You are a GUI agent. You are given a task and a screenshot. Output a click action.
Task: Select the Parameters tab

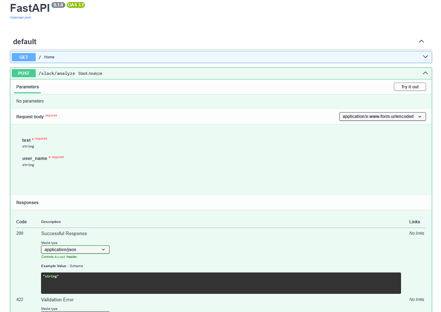tap(27, 87)
